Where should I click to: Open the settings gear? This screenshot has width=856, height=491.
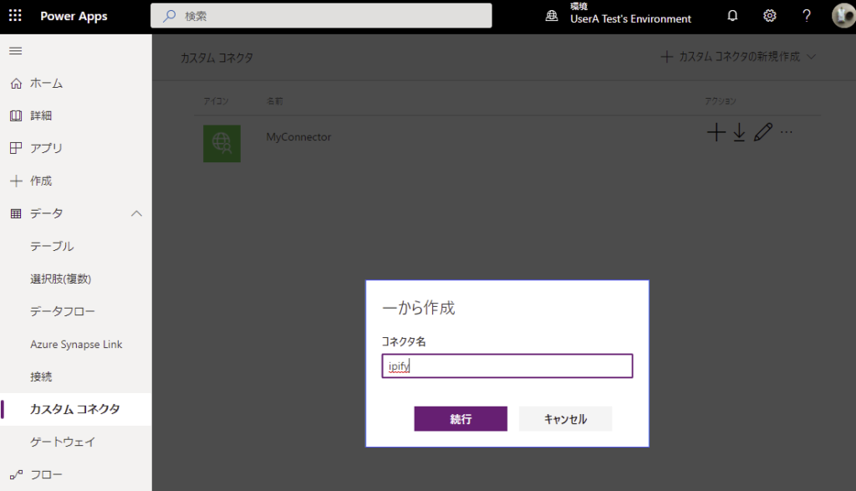[769, 16]
